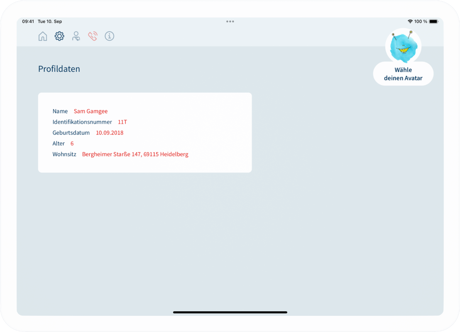Go to the home screen icon
The height and width of the screenshot is (332, 460).
43,37
